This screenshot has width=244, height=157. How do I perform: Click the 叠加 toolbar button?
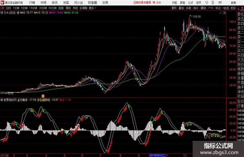[x=181, y=8]
